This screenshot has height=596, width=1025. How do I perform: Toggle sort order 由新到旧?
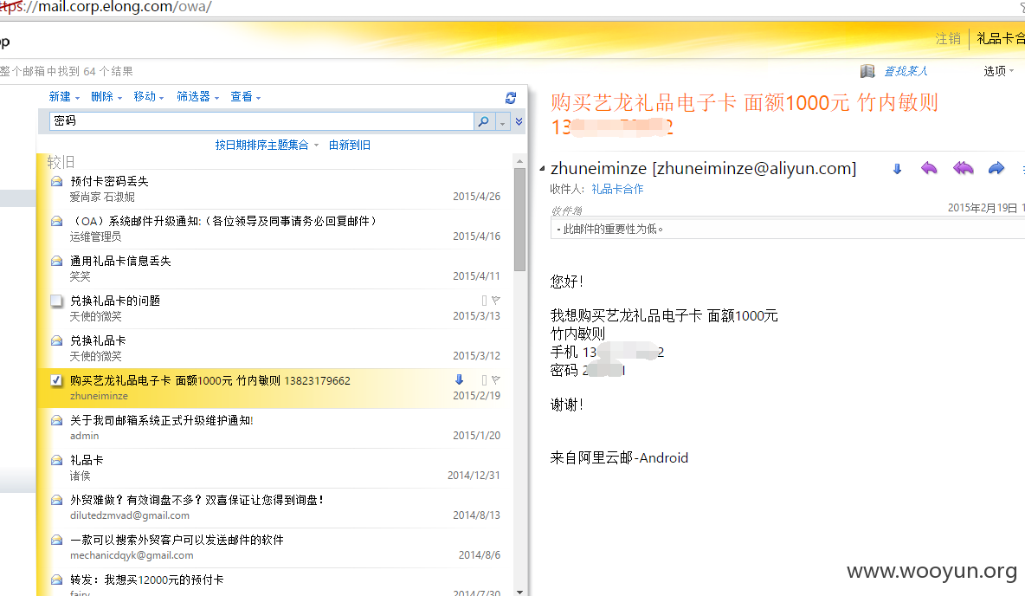[x=350, y=146]
